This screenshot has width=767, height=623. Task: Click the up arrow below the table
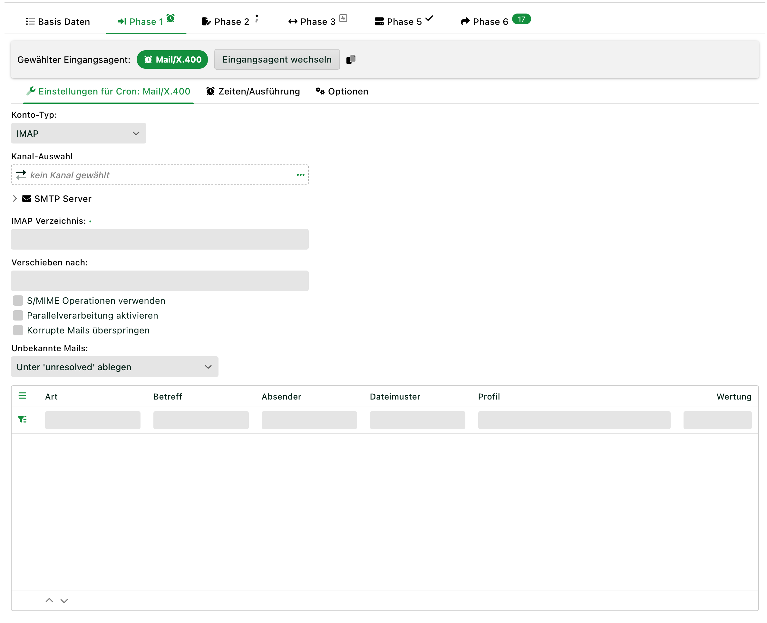pos(49,600)
